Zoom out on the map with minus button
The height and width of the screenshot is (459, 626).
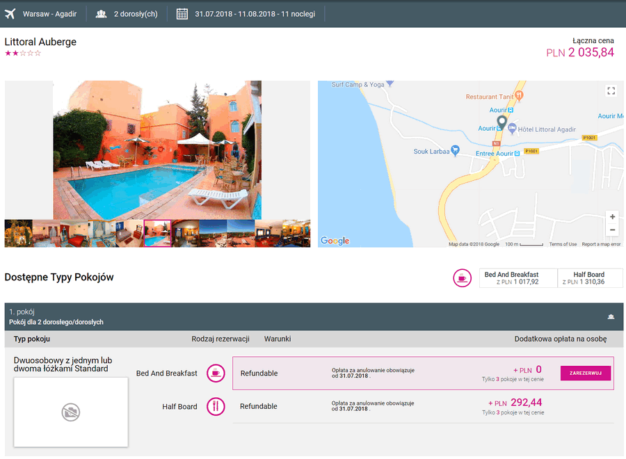(x=612, y=230)
